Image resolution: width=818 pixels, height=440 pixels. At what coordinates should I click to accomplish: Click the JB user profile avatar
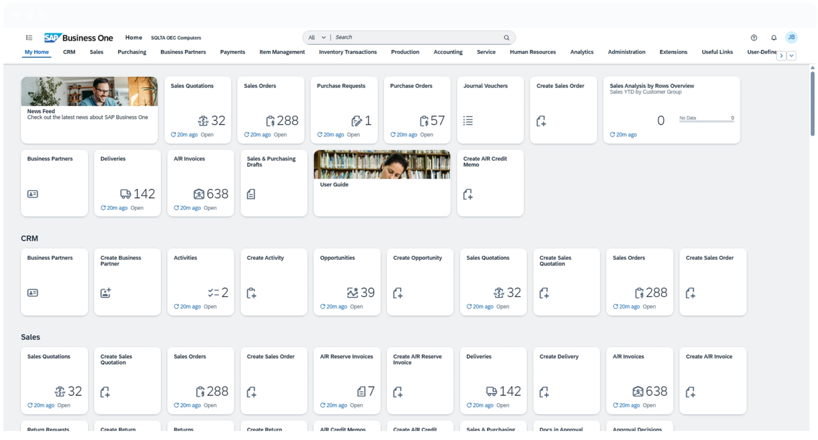coord(791,37)
